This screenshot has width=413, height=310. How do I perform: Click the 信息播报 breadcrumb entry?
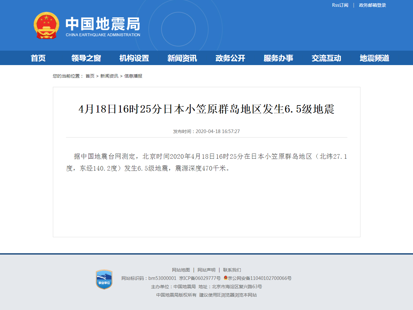tap(134, 76)
